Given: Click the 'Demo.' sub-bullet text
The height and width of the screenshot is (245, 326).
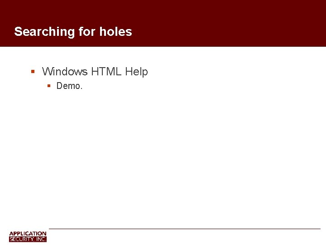Looking at the screenshot, I should coord(69,86).
